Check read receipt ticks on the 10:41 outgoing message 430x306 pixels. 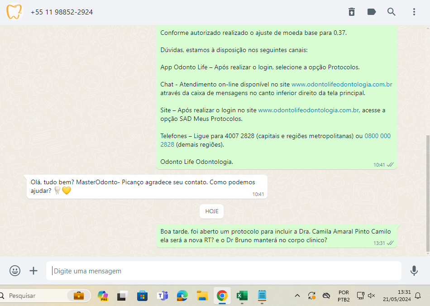pyautogui.click(x=390, y=164)
